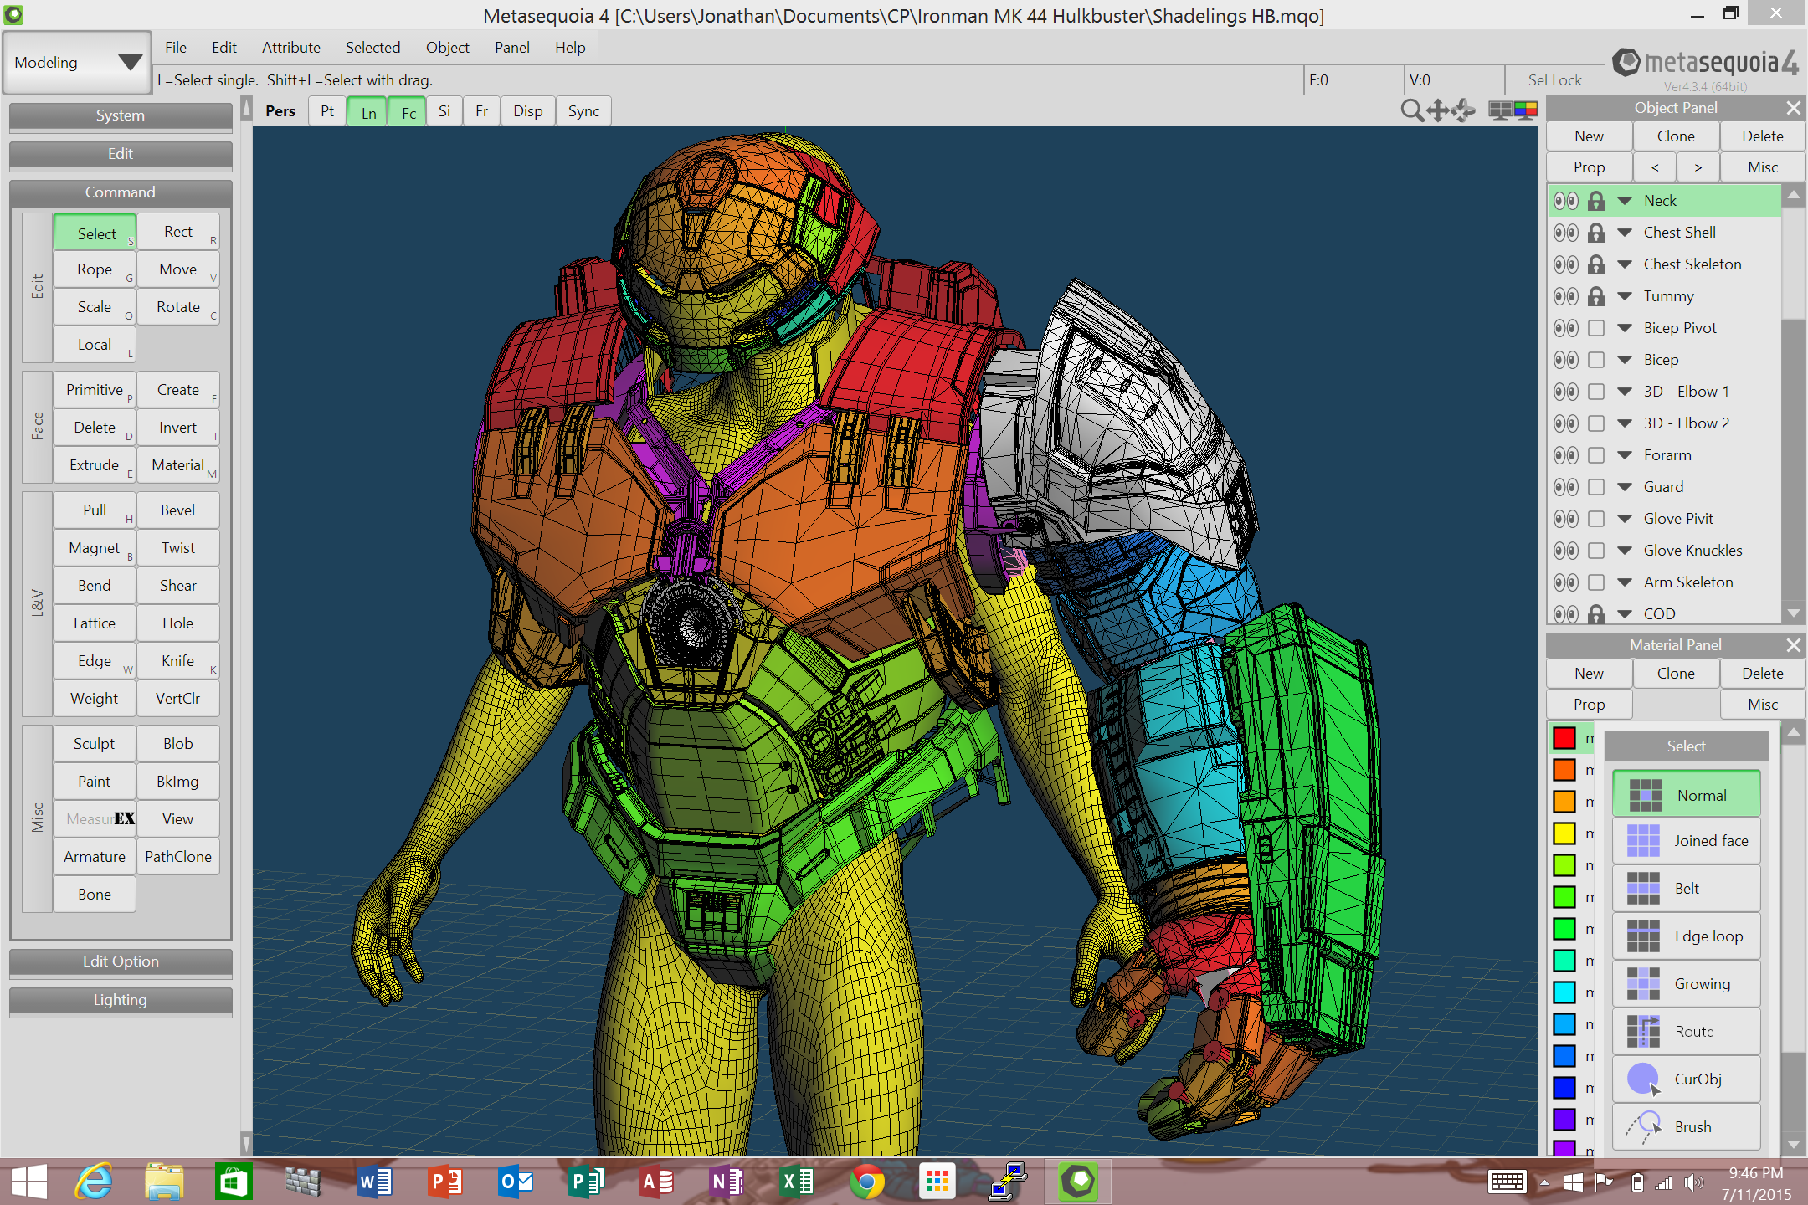
Task: Lock the Guard object checkbox
Action: [1596, 487]
